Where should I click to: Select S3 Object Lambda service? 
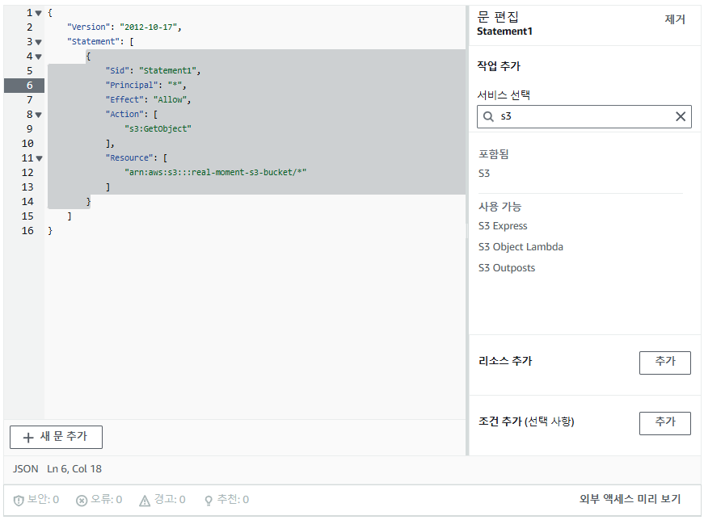(521, 247)
